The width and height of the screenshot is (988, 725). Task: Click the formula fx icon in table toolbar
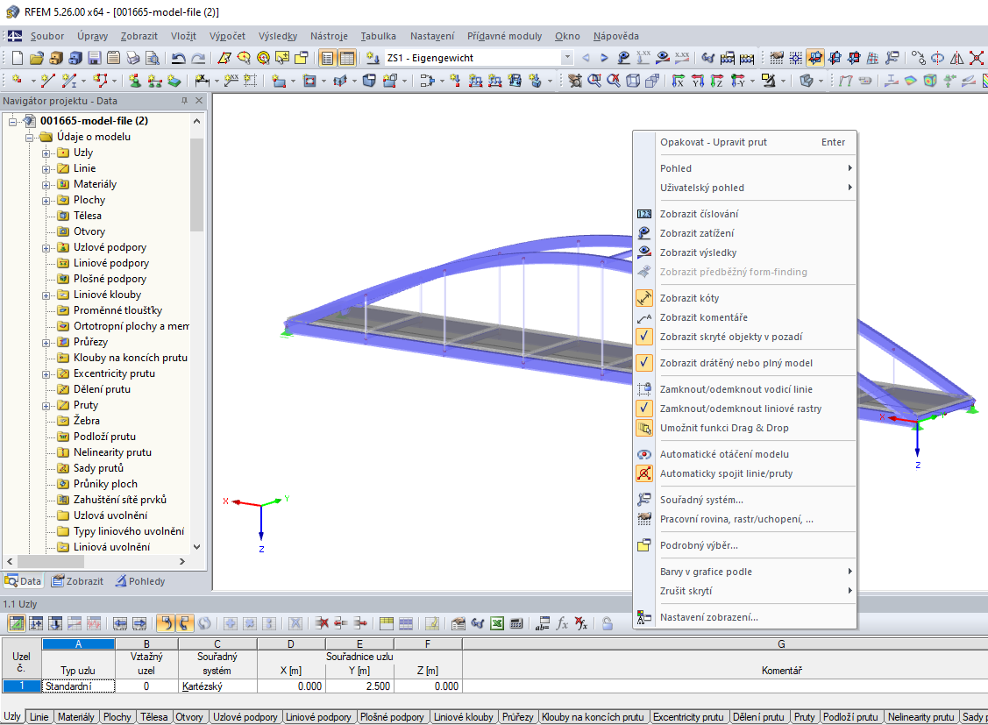[561, 623]
